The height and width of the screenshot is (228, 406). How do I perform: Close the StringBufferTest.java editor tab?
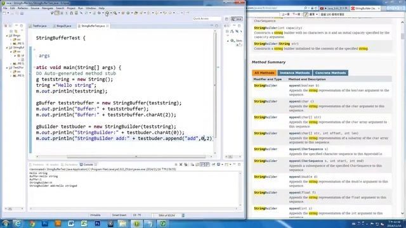[x=107, y=26]
